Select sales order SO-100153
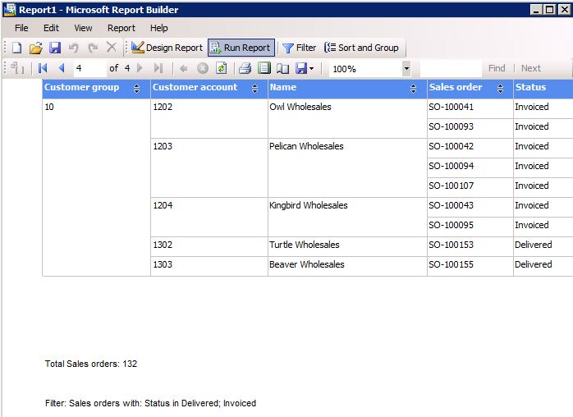This screenshot has width=573, height=417. 470,246
